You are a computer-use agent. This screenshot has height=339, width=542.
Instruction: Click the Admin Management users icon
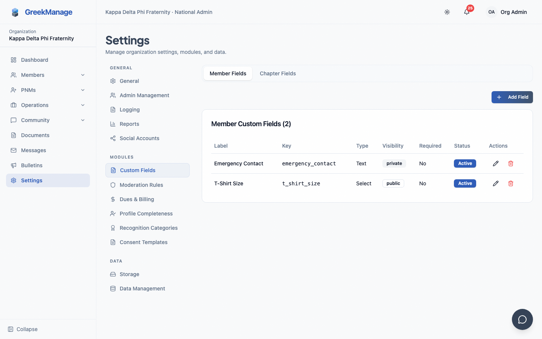pos(113,95)
